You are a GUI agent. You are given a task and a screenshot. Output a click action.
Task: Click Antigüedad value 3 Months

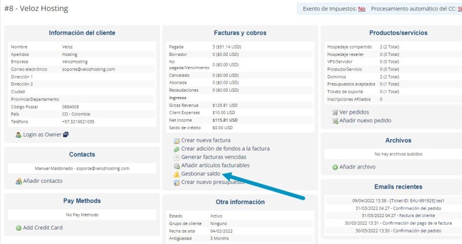[x=219, y=238]
